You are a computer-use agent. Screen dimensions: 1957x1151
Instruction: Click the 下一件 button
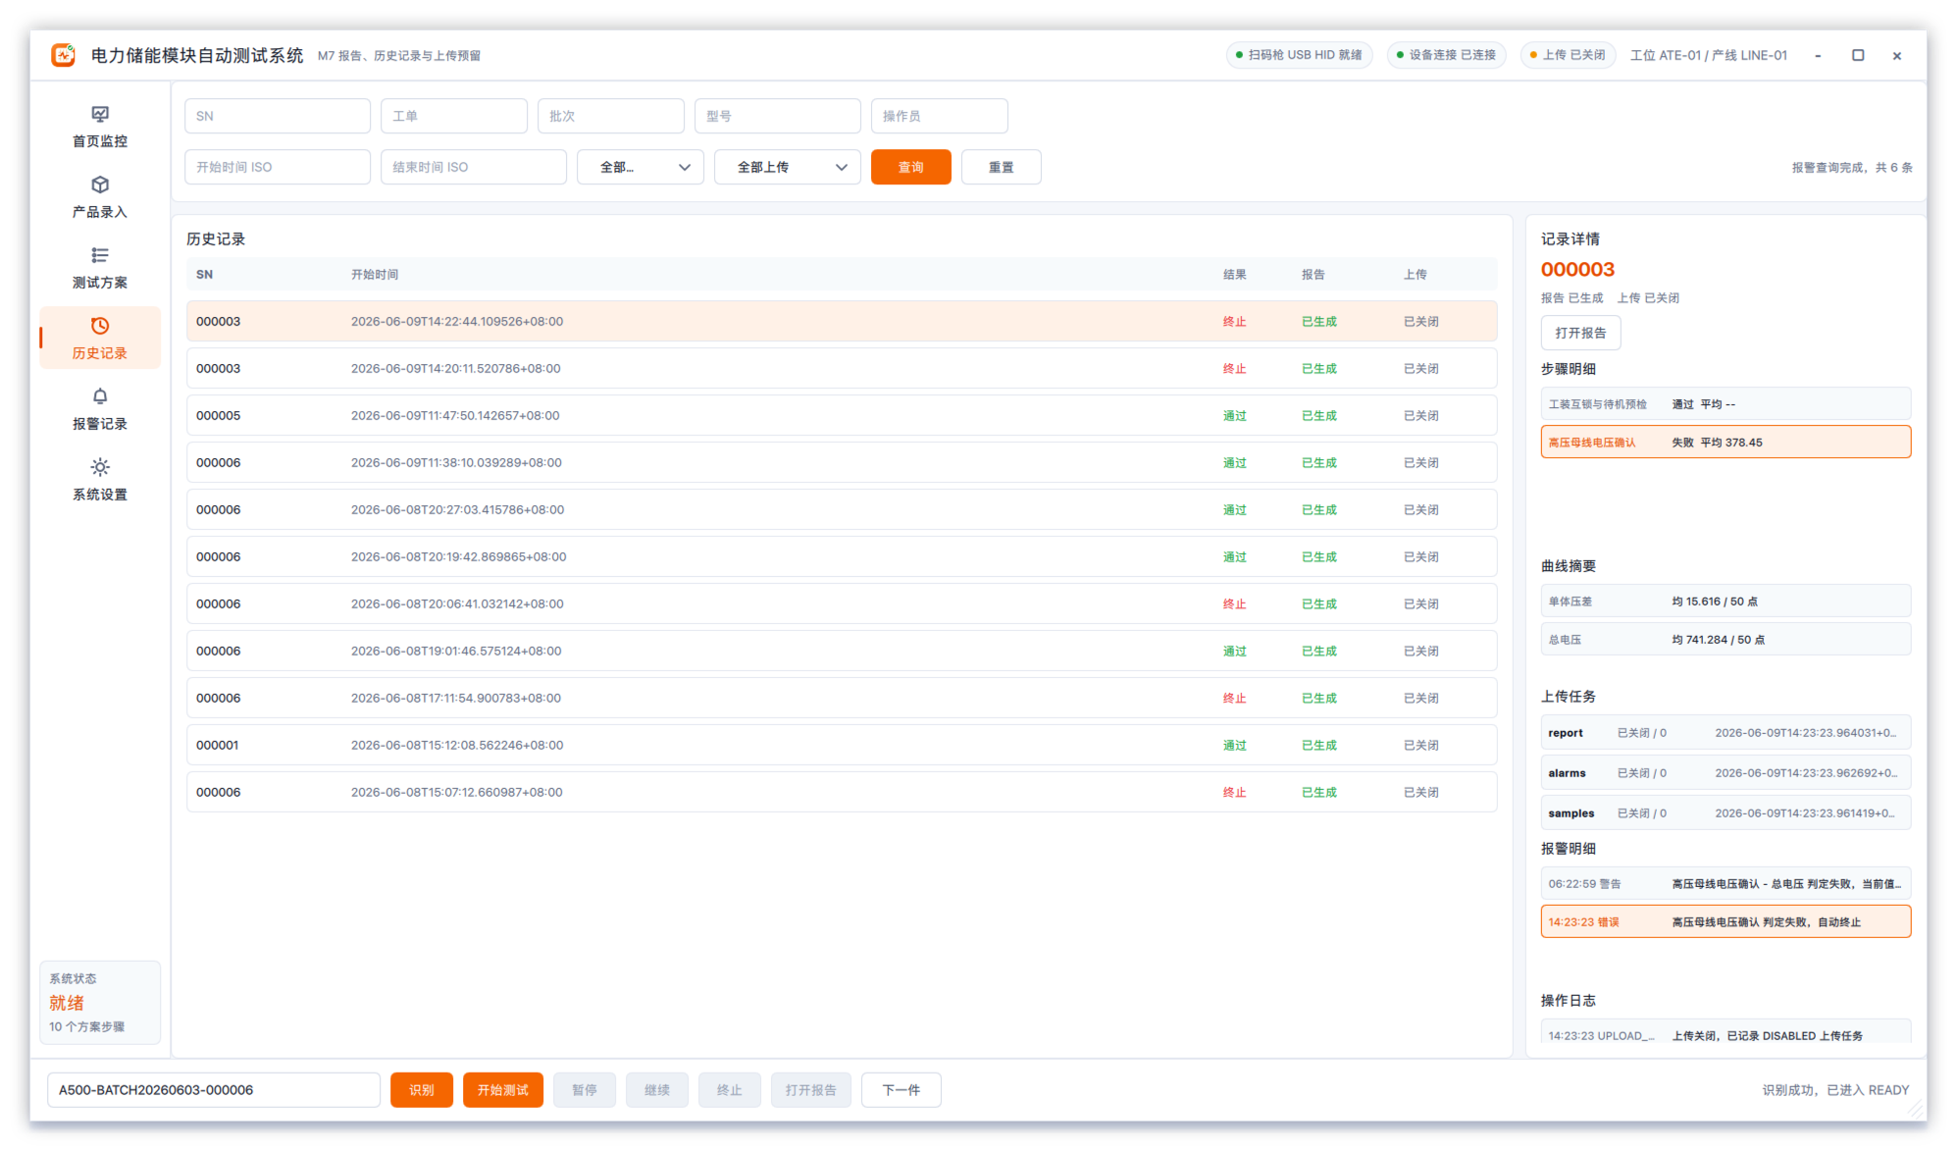pos(901,1090)
